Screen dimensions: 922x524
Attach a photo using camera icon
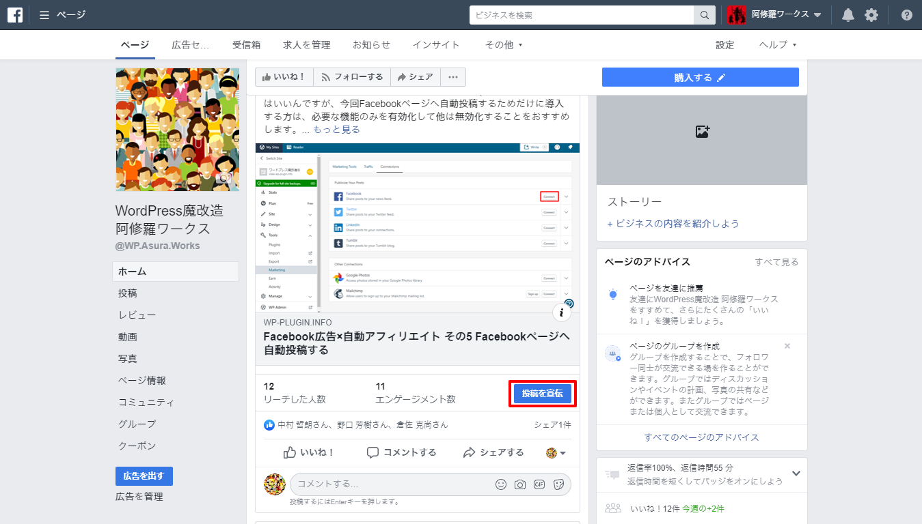click(x=520, y=484)
